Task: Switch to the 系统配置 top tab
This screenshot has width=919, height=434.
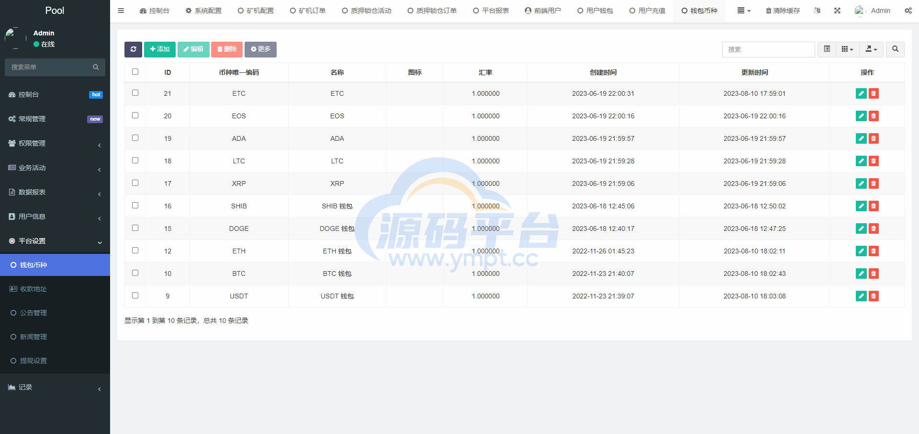Action: pyautogui.click(x=203, y=11)
